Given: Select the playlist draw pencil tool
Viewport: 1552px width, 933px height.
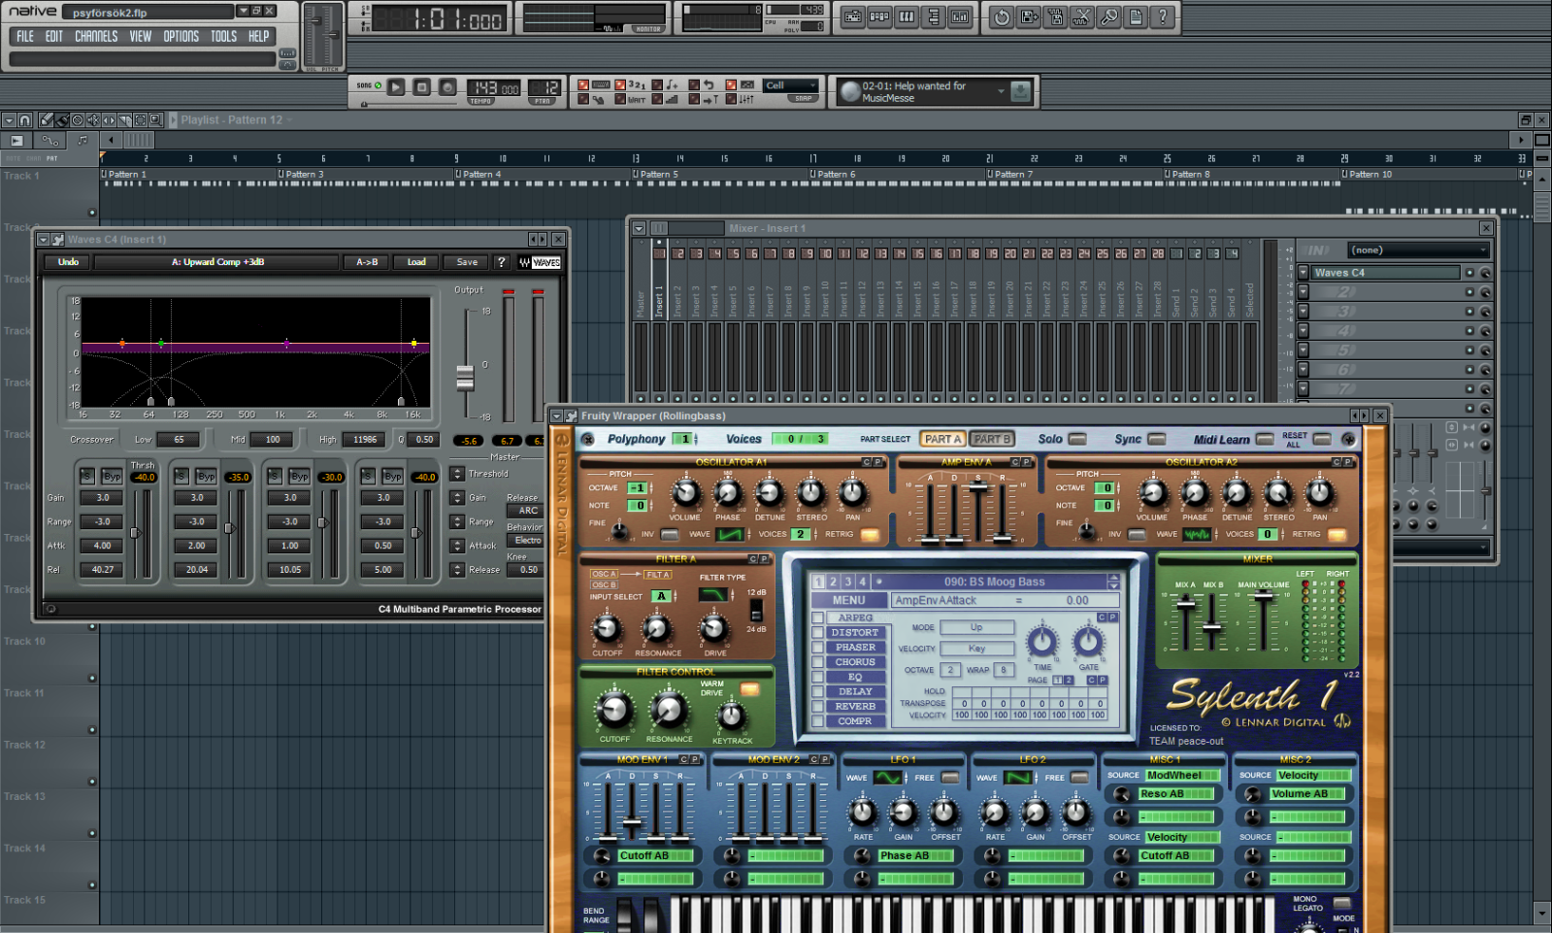Looking at the screenshot, I should [x=46, y=120].
